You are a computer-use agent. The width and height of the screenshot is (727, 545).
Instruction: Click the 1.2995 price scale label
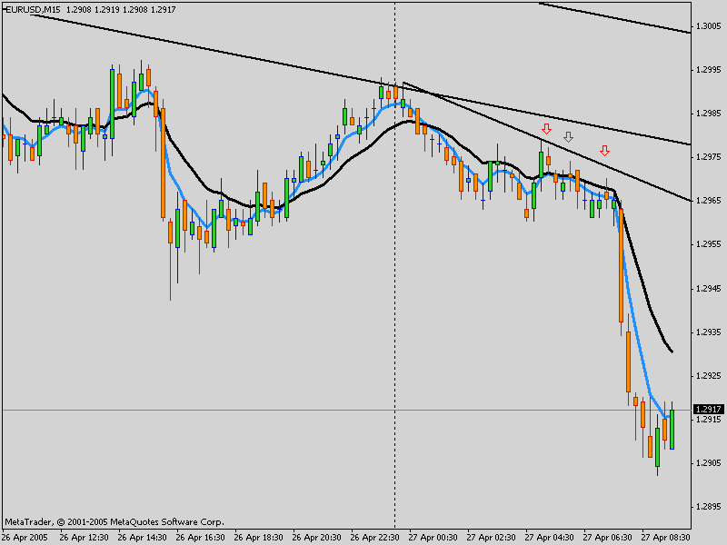click(709, 70)
